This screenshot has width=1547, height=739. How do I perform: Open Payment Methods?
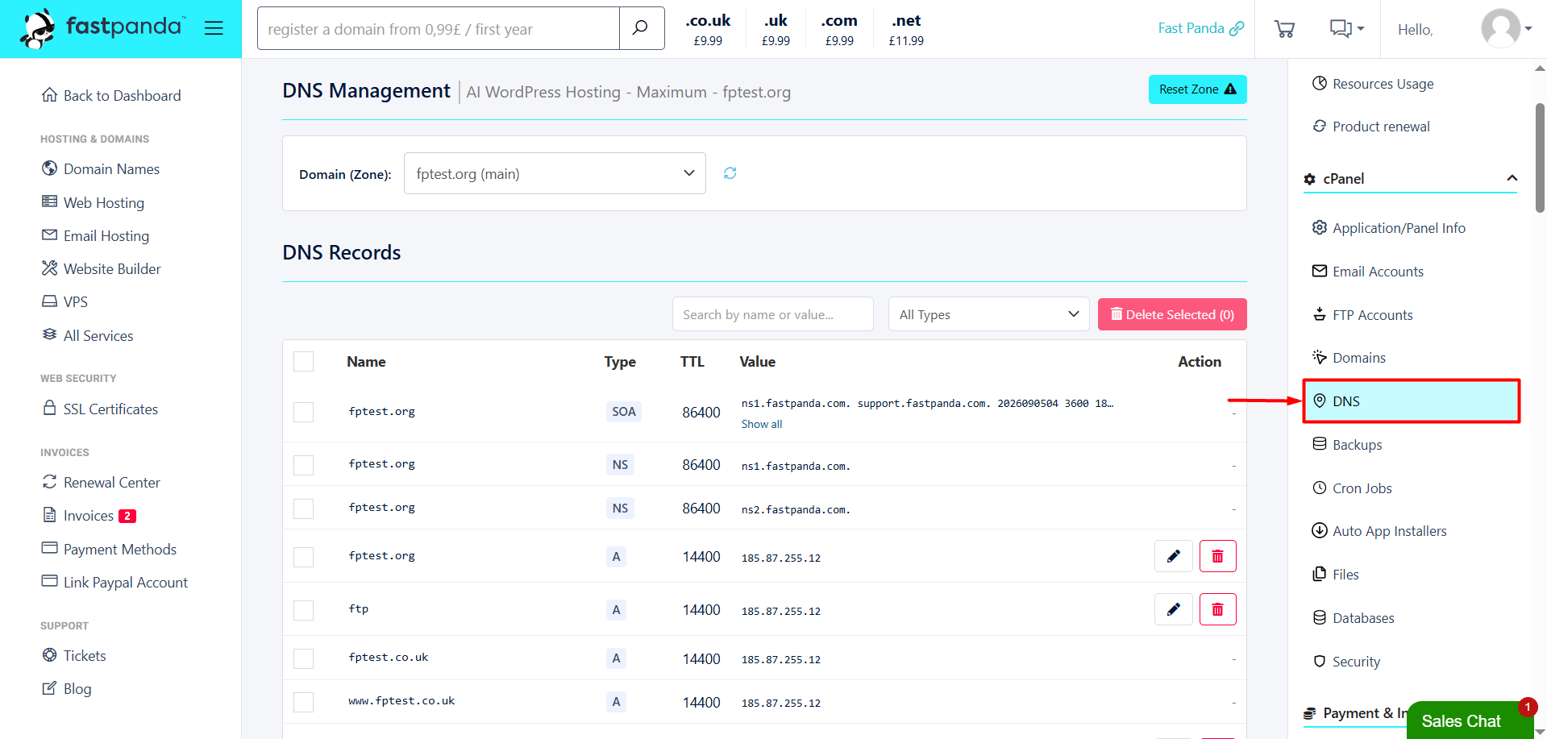point(109,549)
